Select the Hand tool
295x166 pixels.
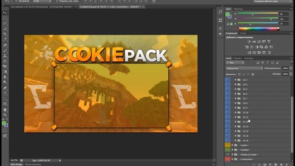click(5, 110)
